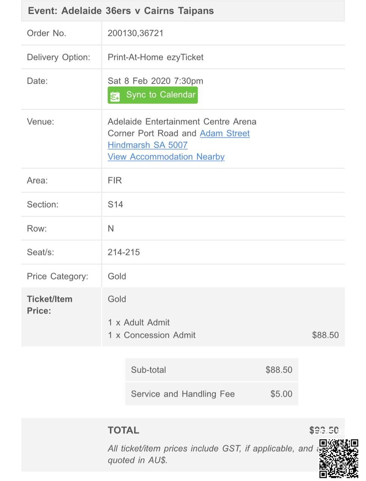Click the calendar icon in the green button
Image resolution: width=366 pixels, height=481 pixels.
[x=115, y=96]
